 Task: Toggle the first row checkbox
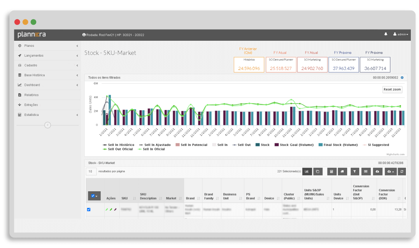tap(89, 209)
